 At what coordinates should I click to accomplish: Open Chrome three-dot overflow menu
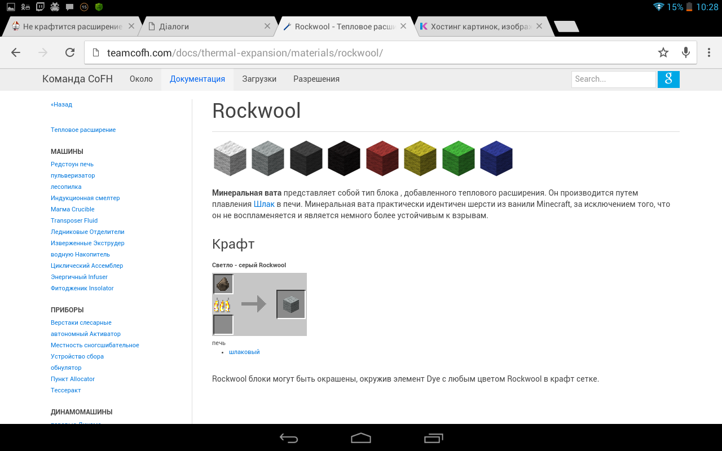coord(709,52)
